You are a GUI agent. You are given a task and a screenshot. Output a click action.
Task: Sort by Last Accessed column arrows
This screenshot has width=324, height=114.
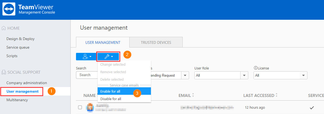click(276, 95)
